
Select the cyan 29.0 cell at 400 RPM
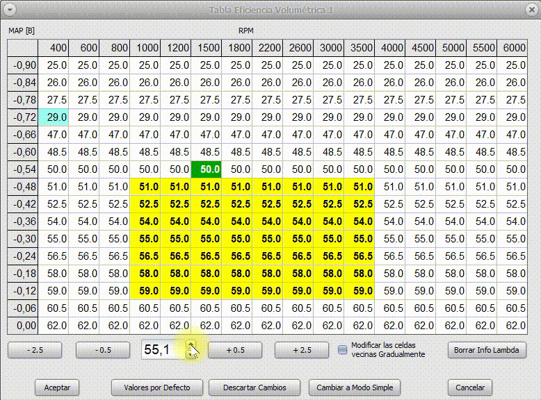(x=54, y=117)
